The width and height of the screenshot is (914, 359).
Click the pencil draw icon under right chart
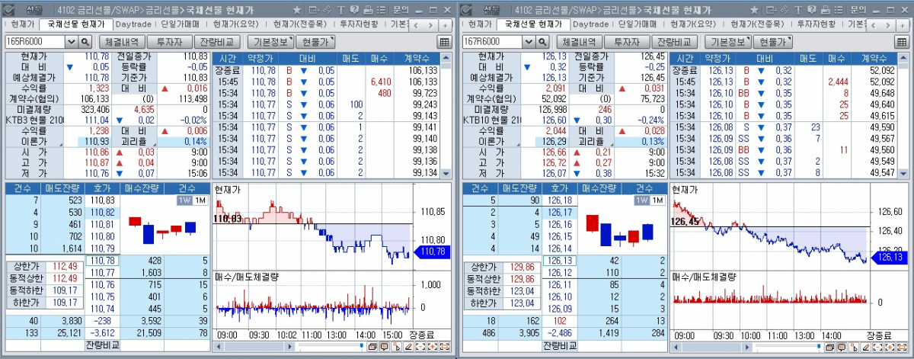pyautogui.click(x=866, y=346)
